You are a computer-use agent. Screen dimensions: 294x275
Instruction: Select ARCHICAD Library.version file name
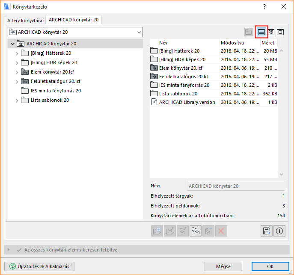[x=187, y=102]
